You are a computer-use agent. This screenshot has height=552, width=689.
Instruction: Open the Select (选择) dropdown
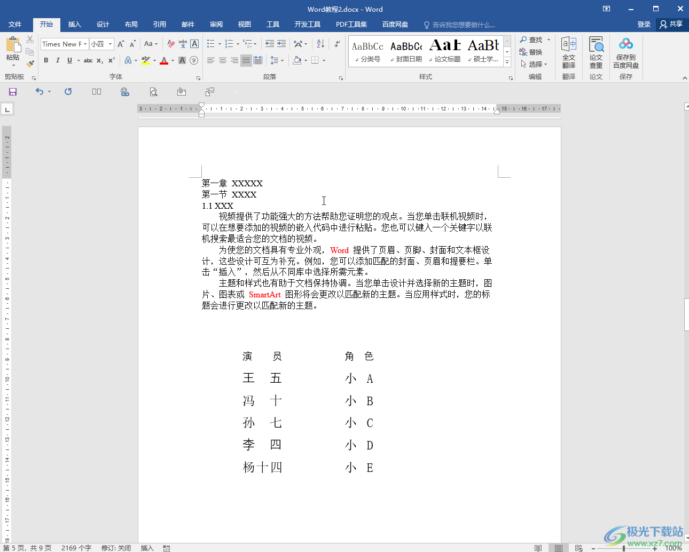pos(534,64)
